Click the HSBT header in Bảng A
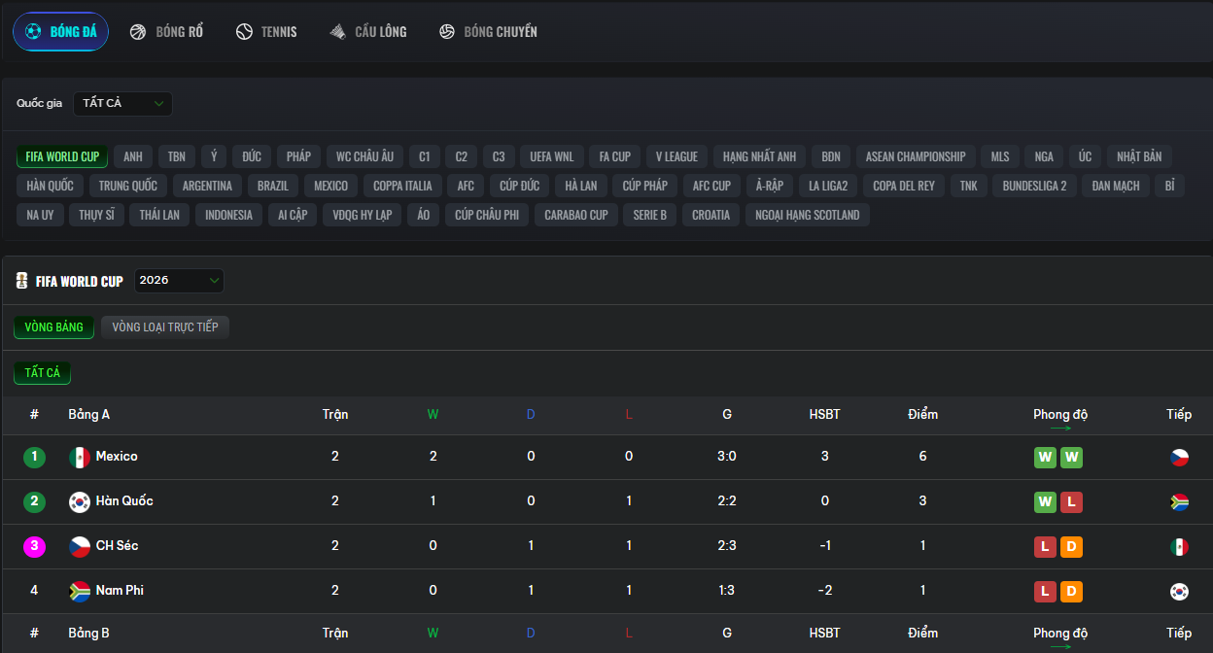Image resolution: width=1213 pixels, height=653 pixels. (824, 415)
